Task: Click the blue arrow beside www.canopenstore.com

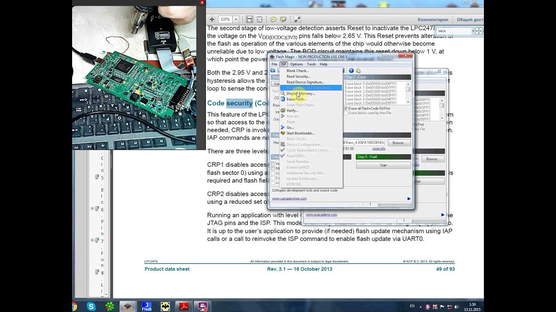Action: (409, 198)
